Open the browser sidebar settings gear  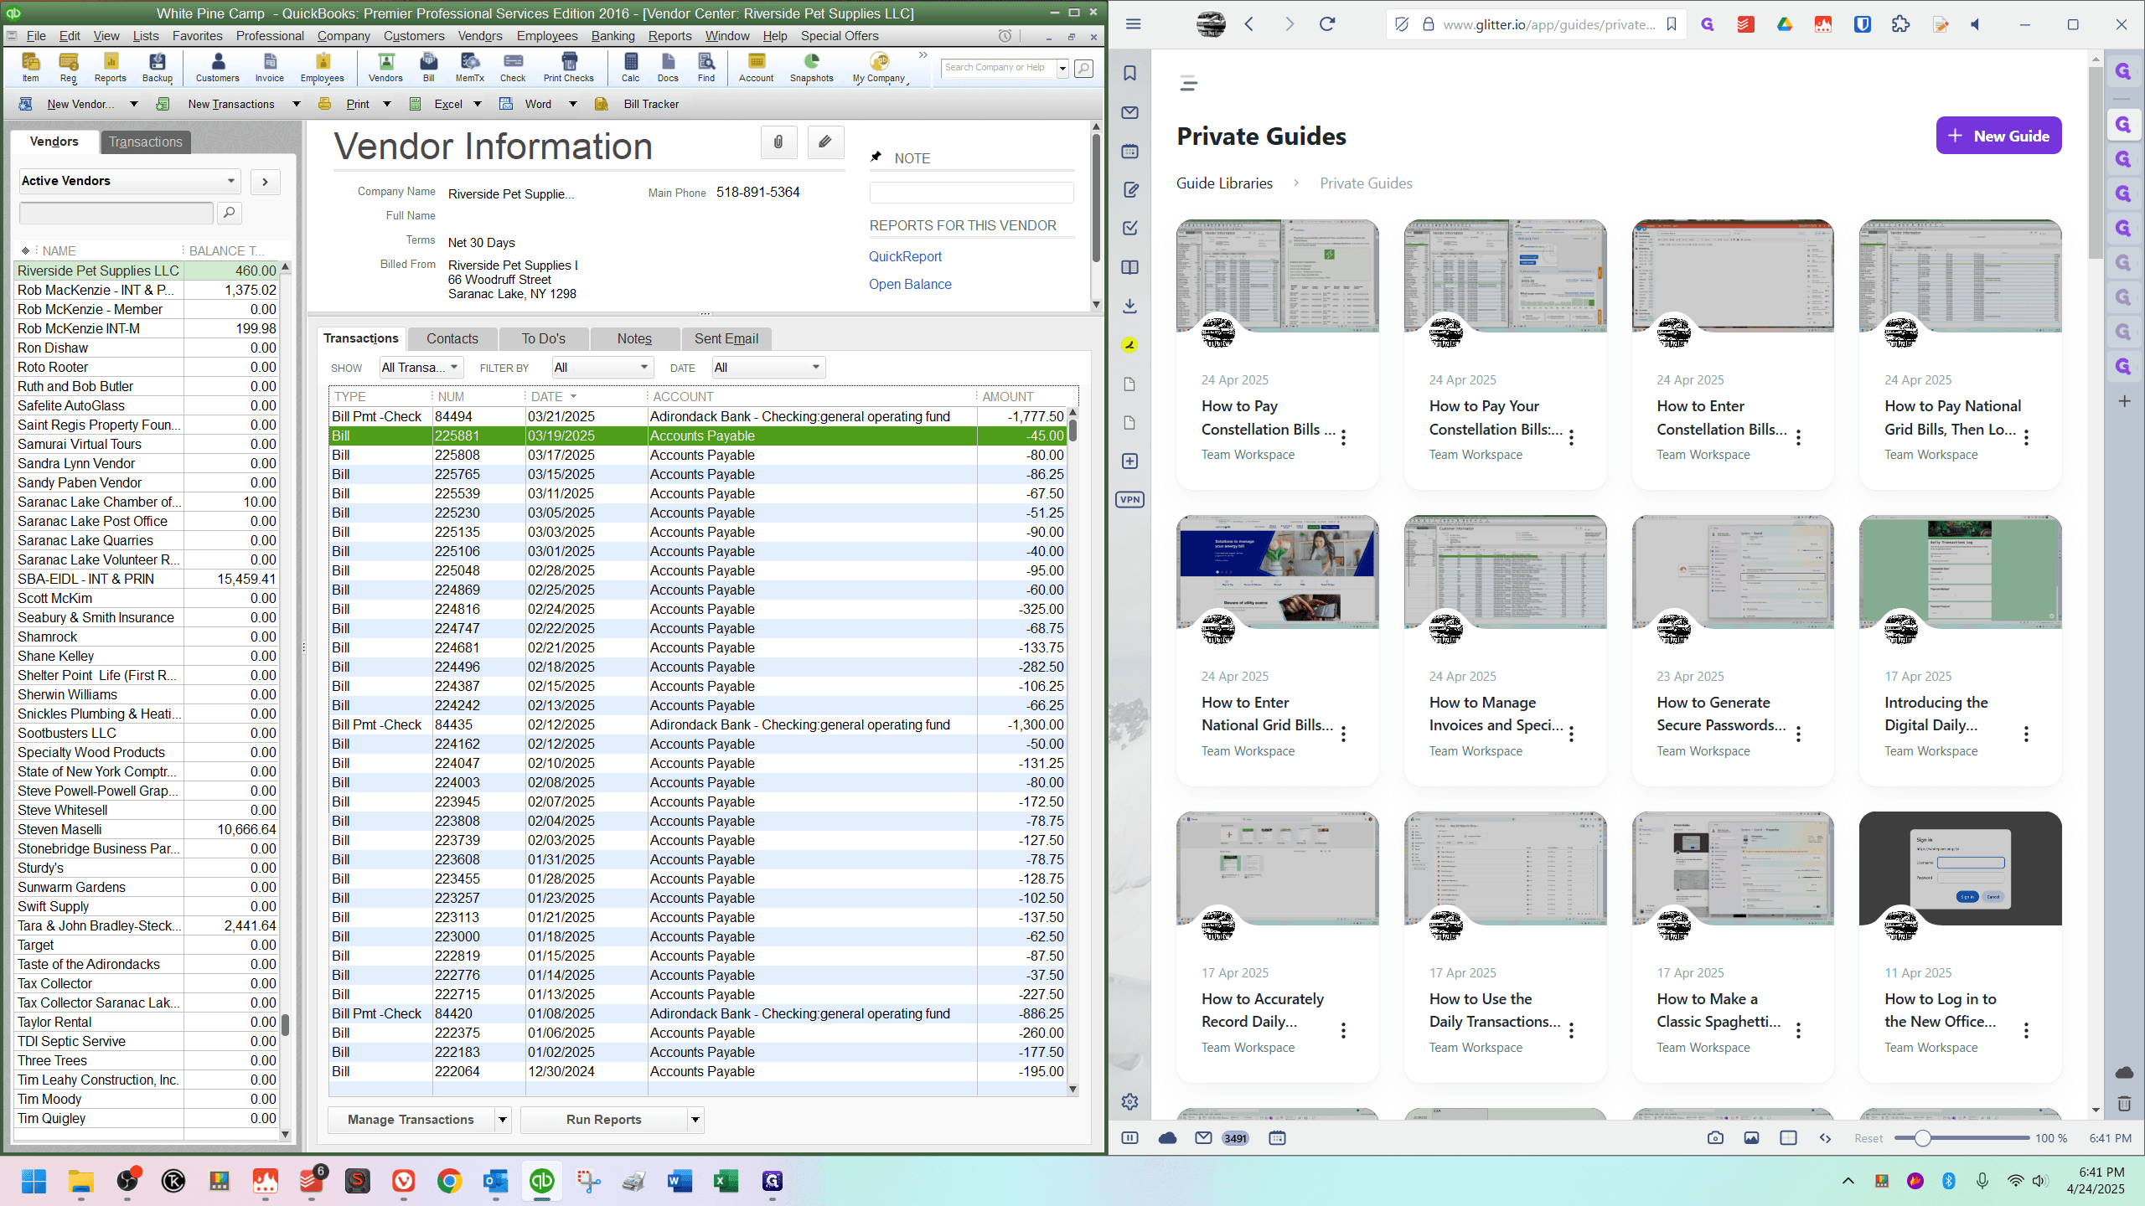coord(1129,1102)
